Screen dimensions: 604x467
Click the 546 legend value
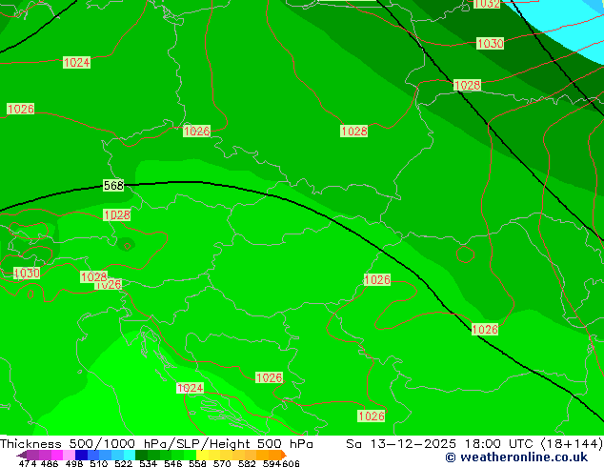(x=172, y=463)
